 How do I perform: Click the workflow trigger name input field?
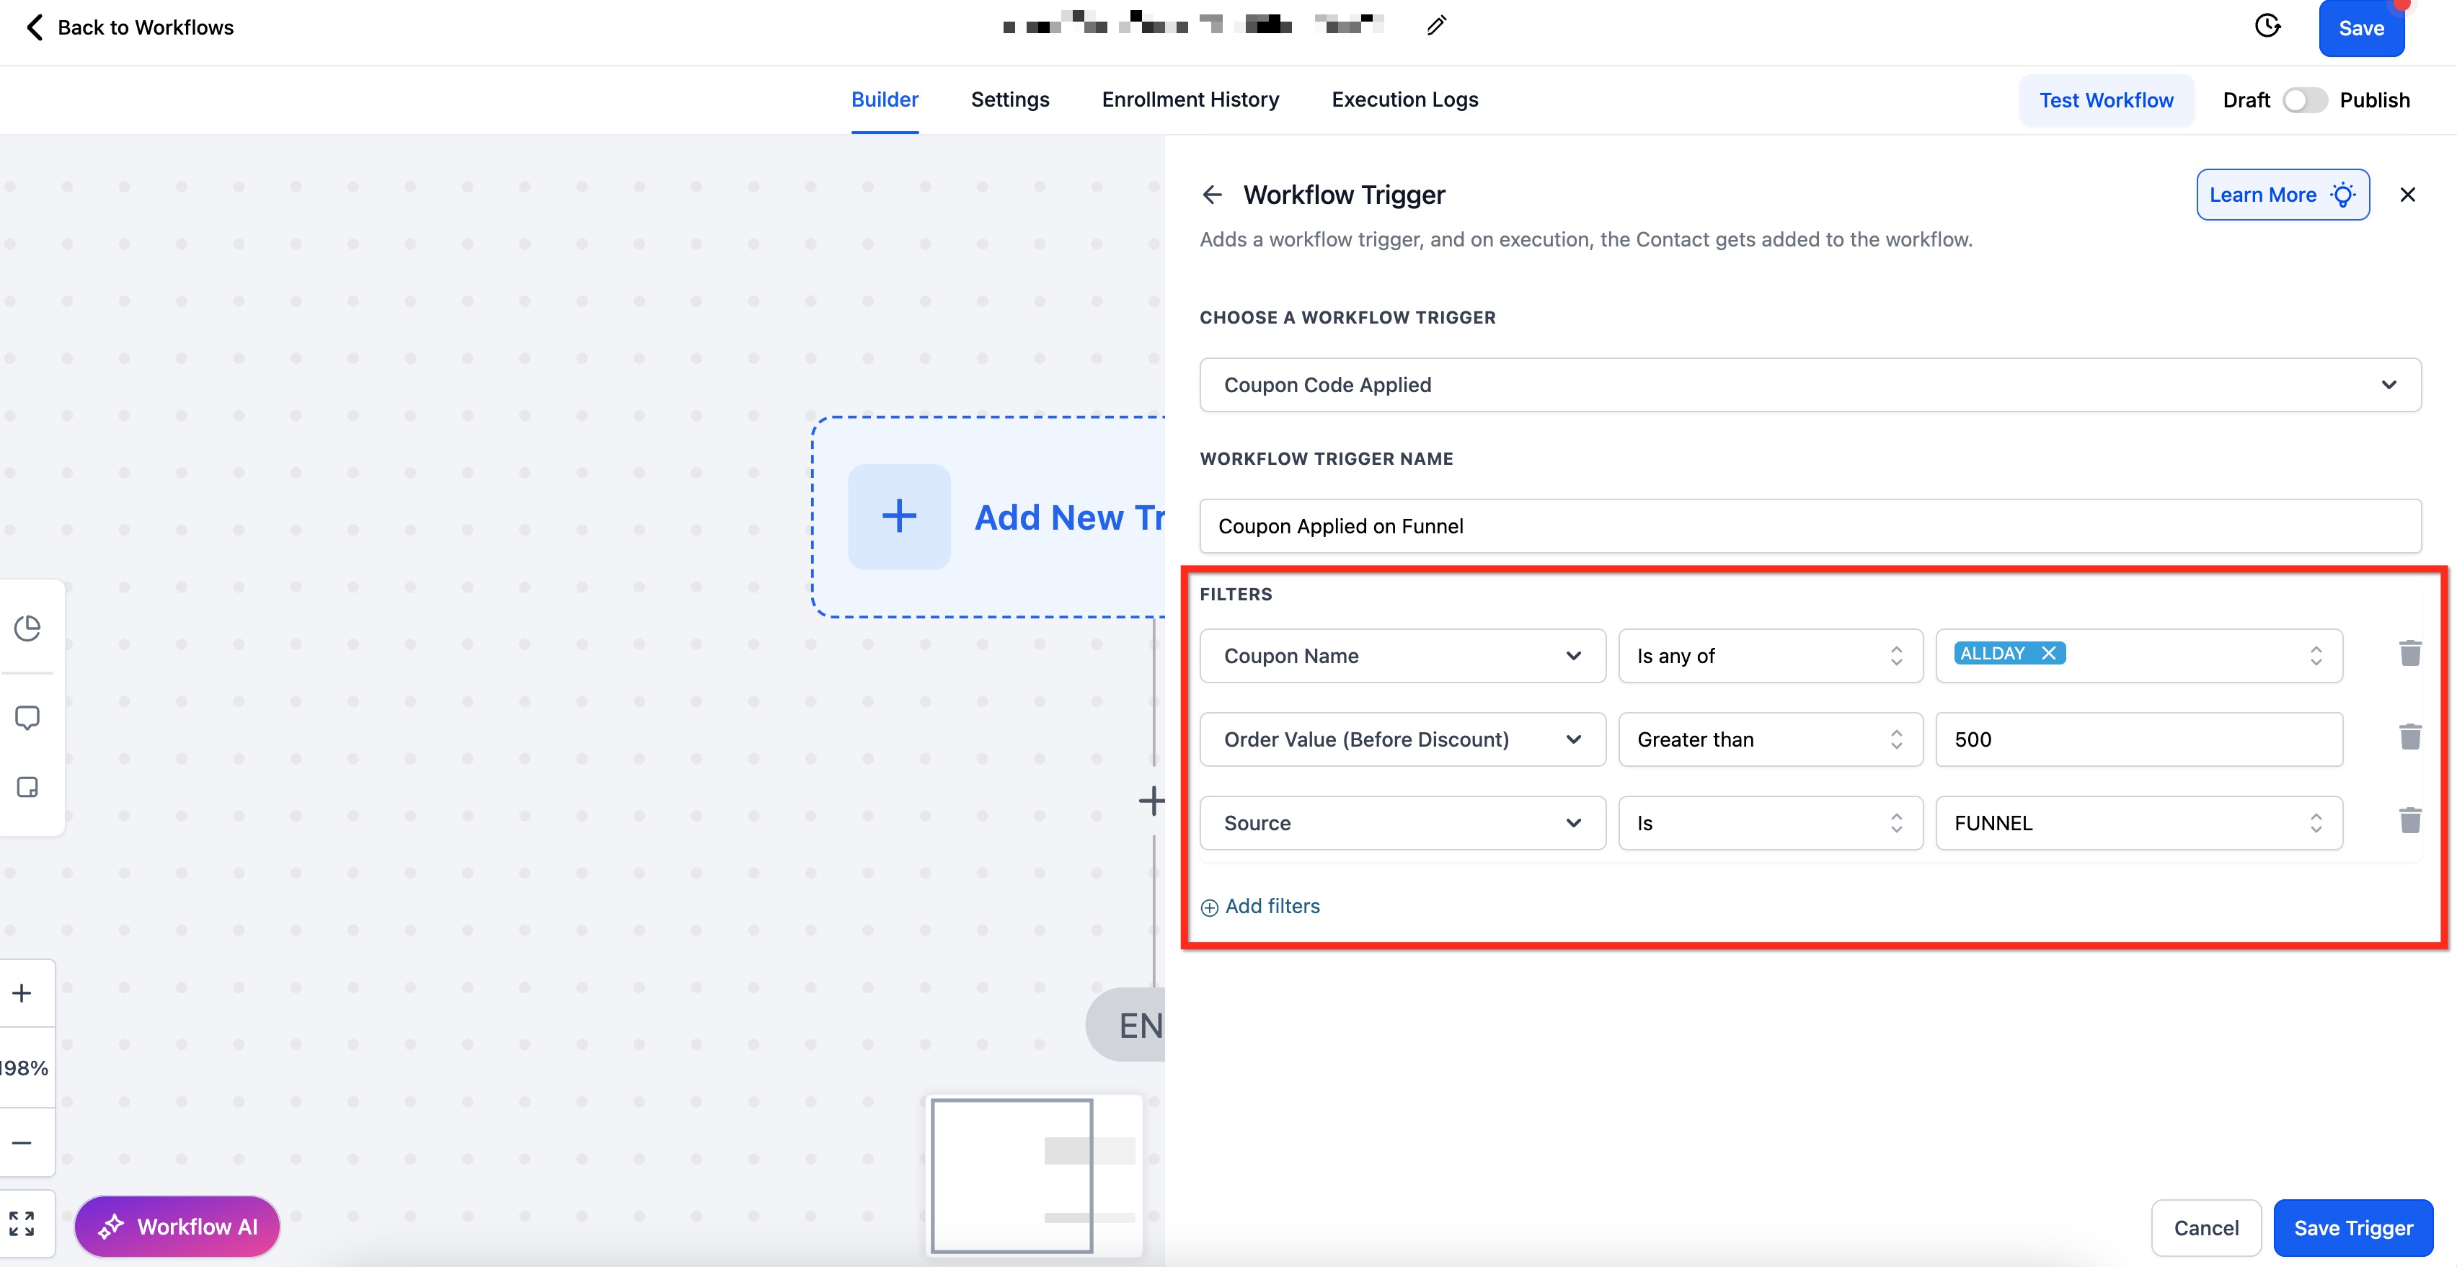coord(1810,526)
